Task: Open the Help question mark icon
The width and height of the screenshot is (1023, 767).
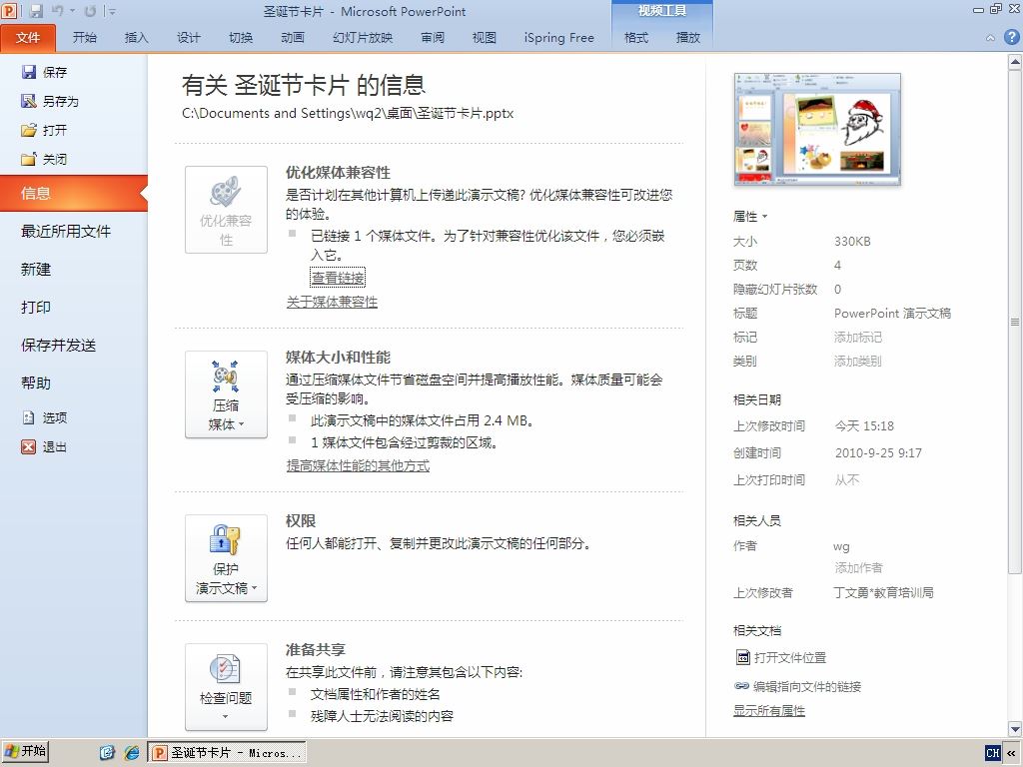Action: pyautogui.click(x=1011, y=37)
